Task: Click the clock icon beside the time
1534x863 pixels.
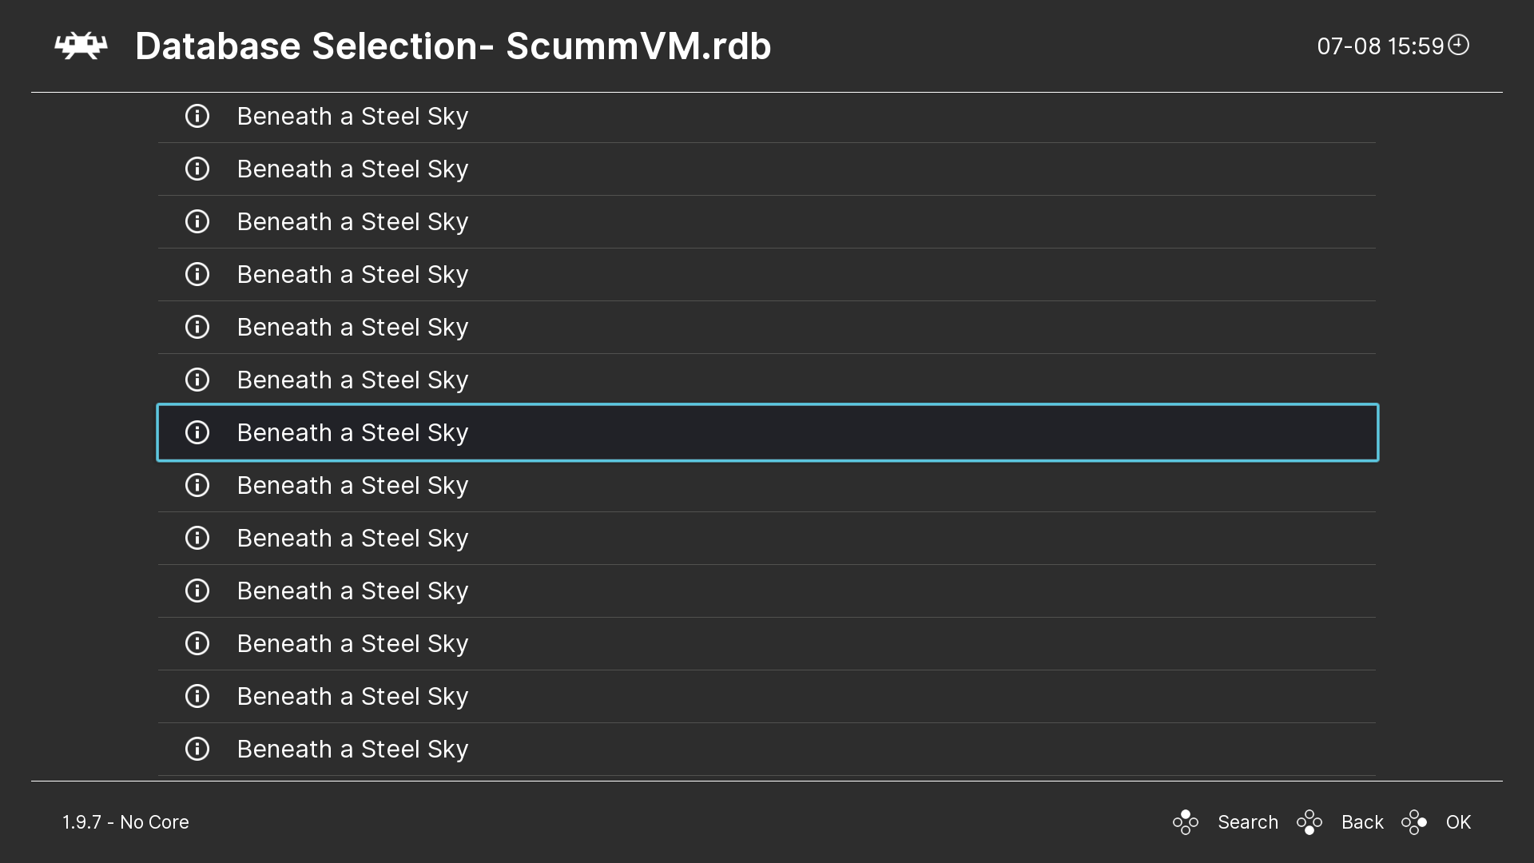Action: (1460, 46)
